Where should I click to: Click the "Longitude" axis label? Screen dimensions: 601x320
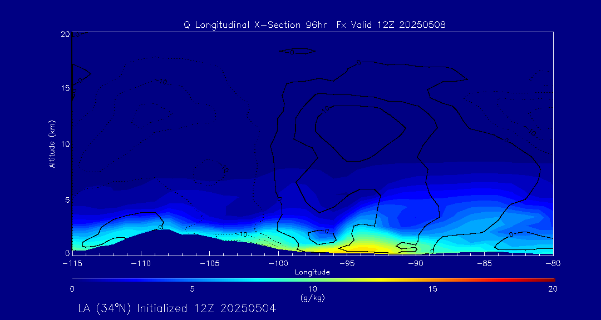pos(312,272)
